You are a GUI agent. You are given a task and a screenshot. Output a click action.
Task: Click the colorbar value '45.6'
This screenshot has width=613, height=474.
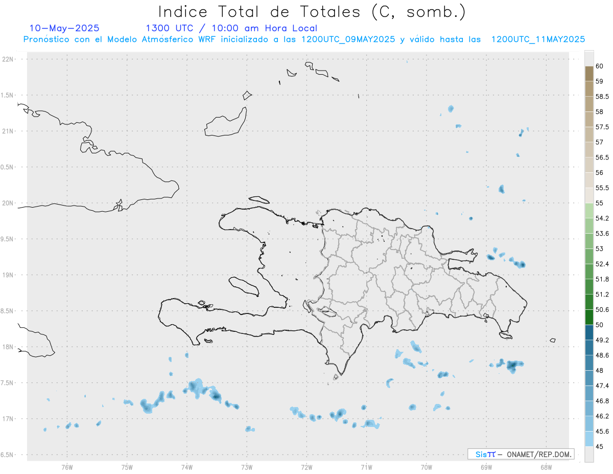point(602,432)
